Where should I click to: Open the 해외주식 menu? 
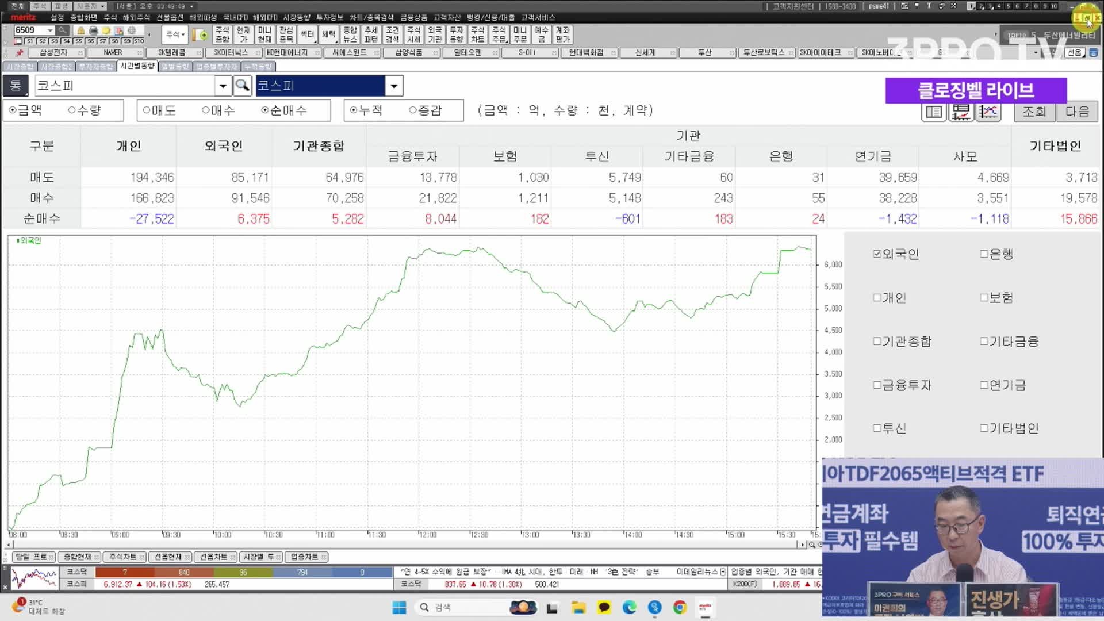tap(136, 17)
